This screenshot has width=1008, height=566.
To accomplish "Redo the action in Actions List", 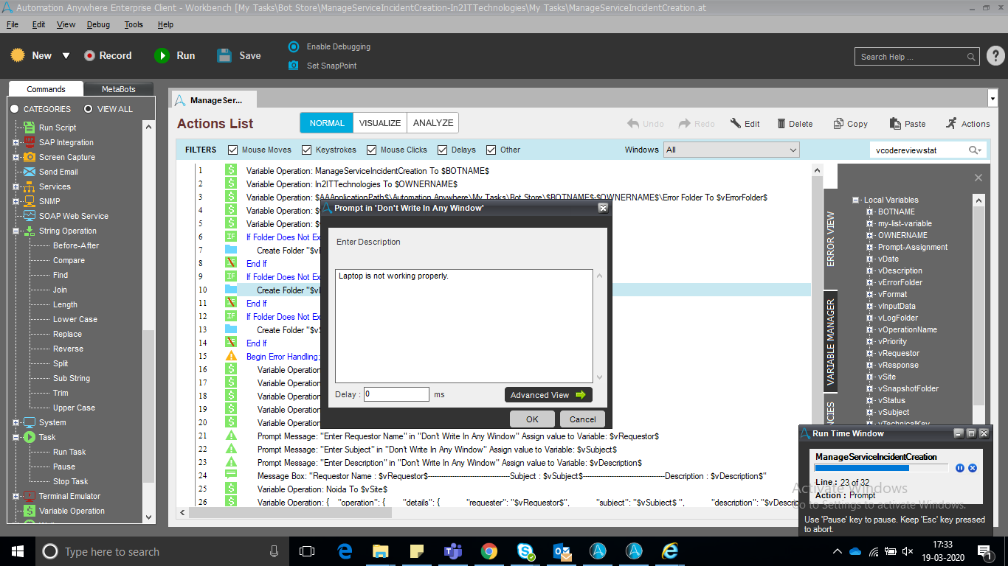I will [697, 124].
